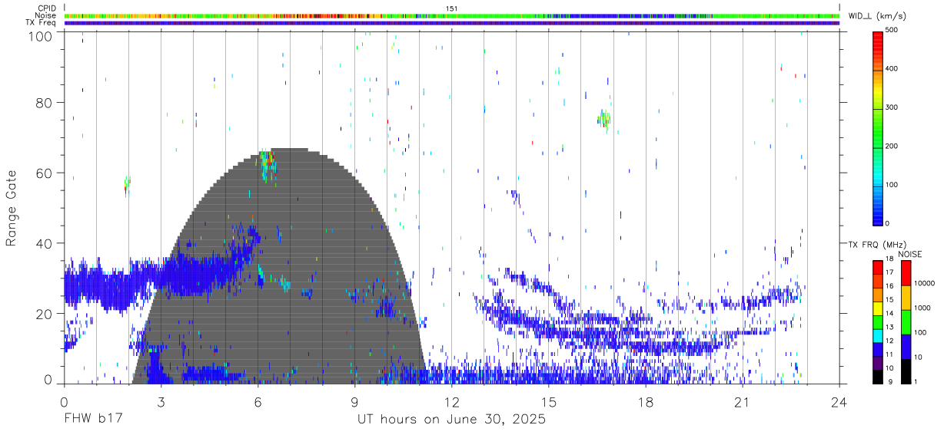Click the "TX Freq" row label at top left
The height and width of the screenshot is (435, 944).
(42, 23)
